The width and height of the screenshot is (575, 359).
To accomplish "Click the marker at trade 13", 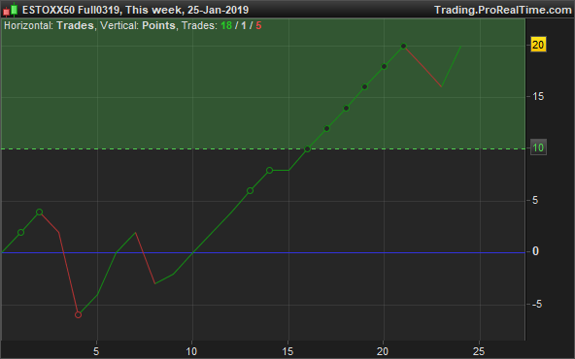I will [250, 191].
